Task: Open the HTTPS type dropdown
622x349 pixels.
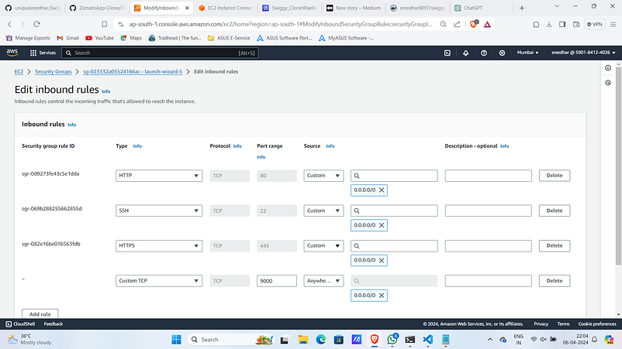Action: tap(159, 246)
